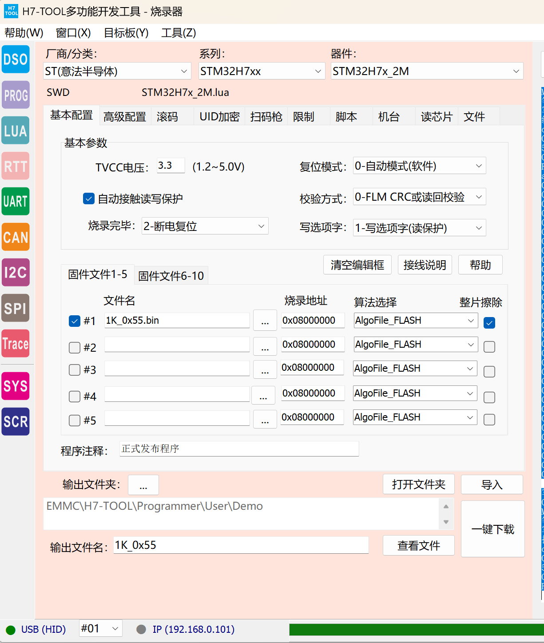Browse output folder with ... button

click(x=143, y=485)
